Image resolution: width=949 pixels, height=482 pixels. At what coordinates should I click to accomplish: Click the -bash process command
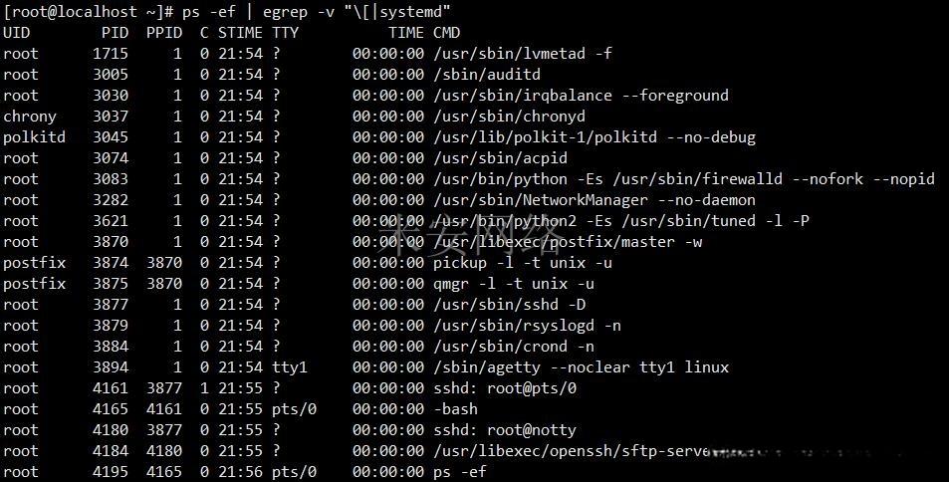point(456,409)
